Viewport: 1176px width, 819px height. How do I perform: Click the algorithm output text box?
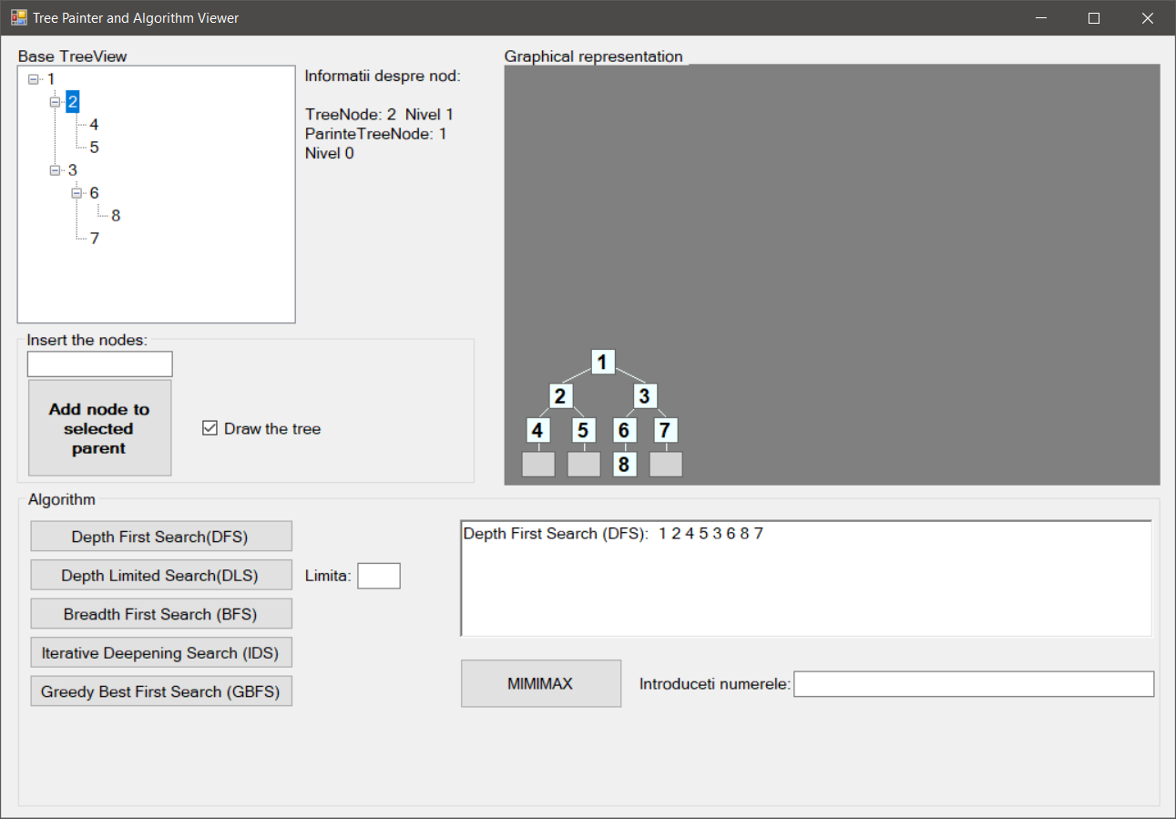click(806, 578)
